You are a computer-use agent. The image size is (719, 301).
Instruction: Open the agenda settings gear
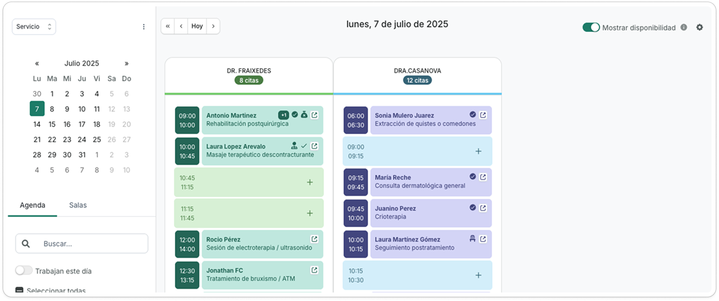pos(699,27)
